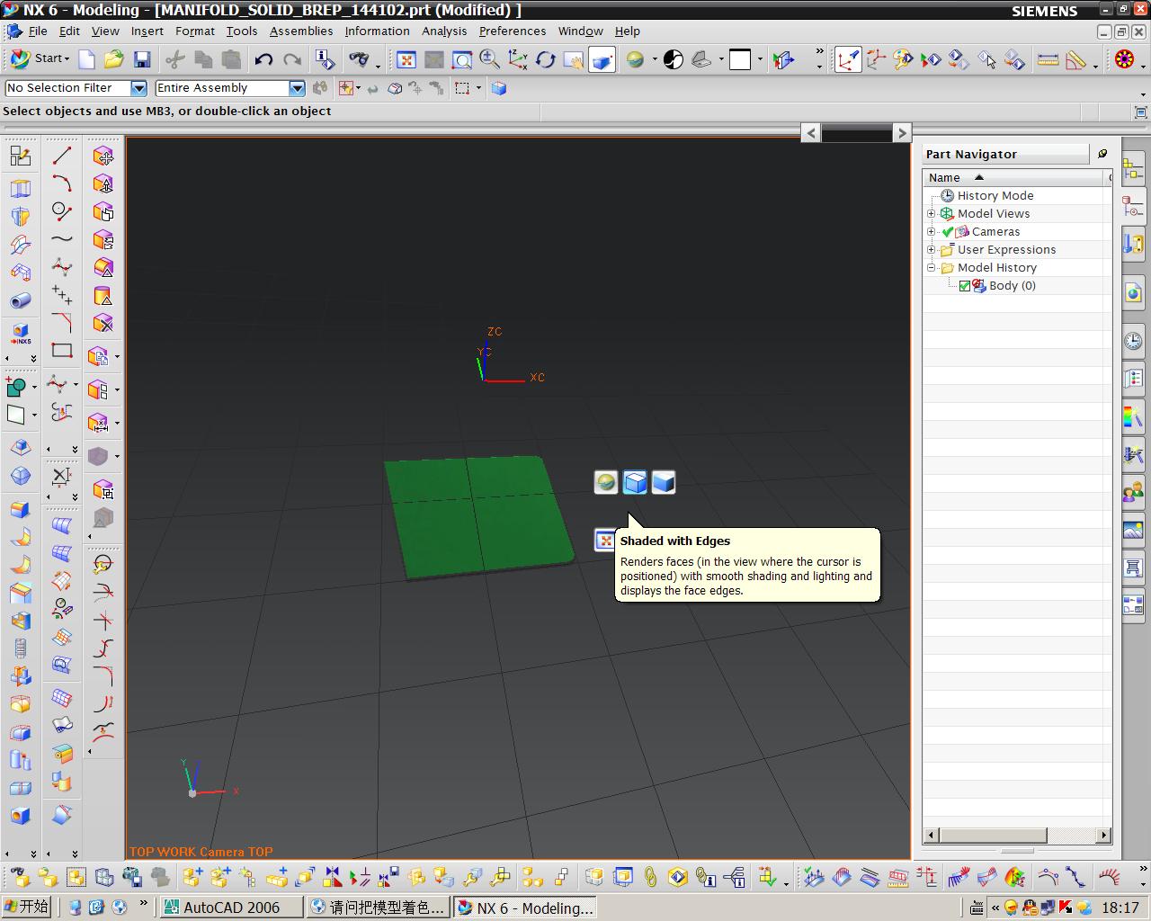Image resolution: width=1151 pixels, height=921 pixels.
Task: Open the File menu
Action: tap(38, 31)
